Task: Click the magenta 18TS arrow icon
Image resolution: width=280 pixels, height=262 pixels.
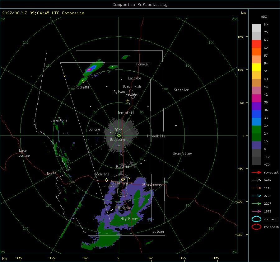Action: pyautogui.click(x=256, y=212)
